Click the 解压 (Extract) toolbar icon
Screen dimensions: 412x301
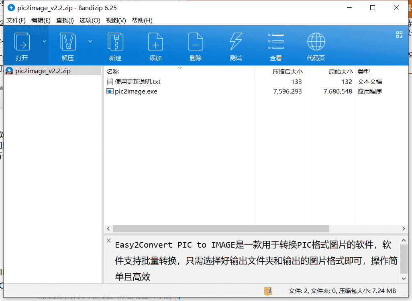(67, 41)
